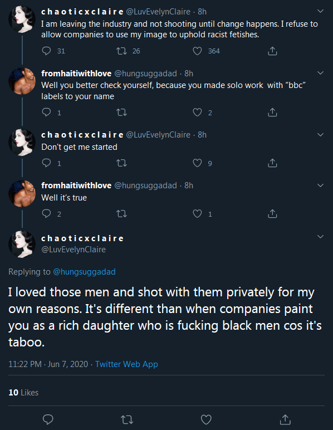Click the Twitter Web App link

[x=126, y=364]
